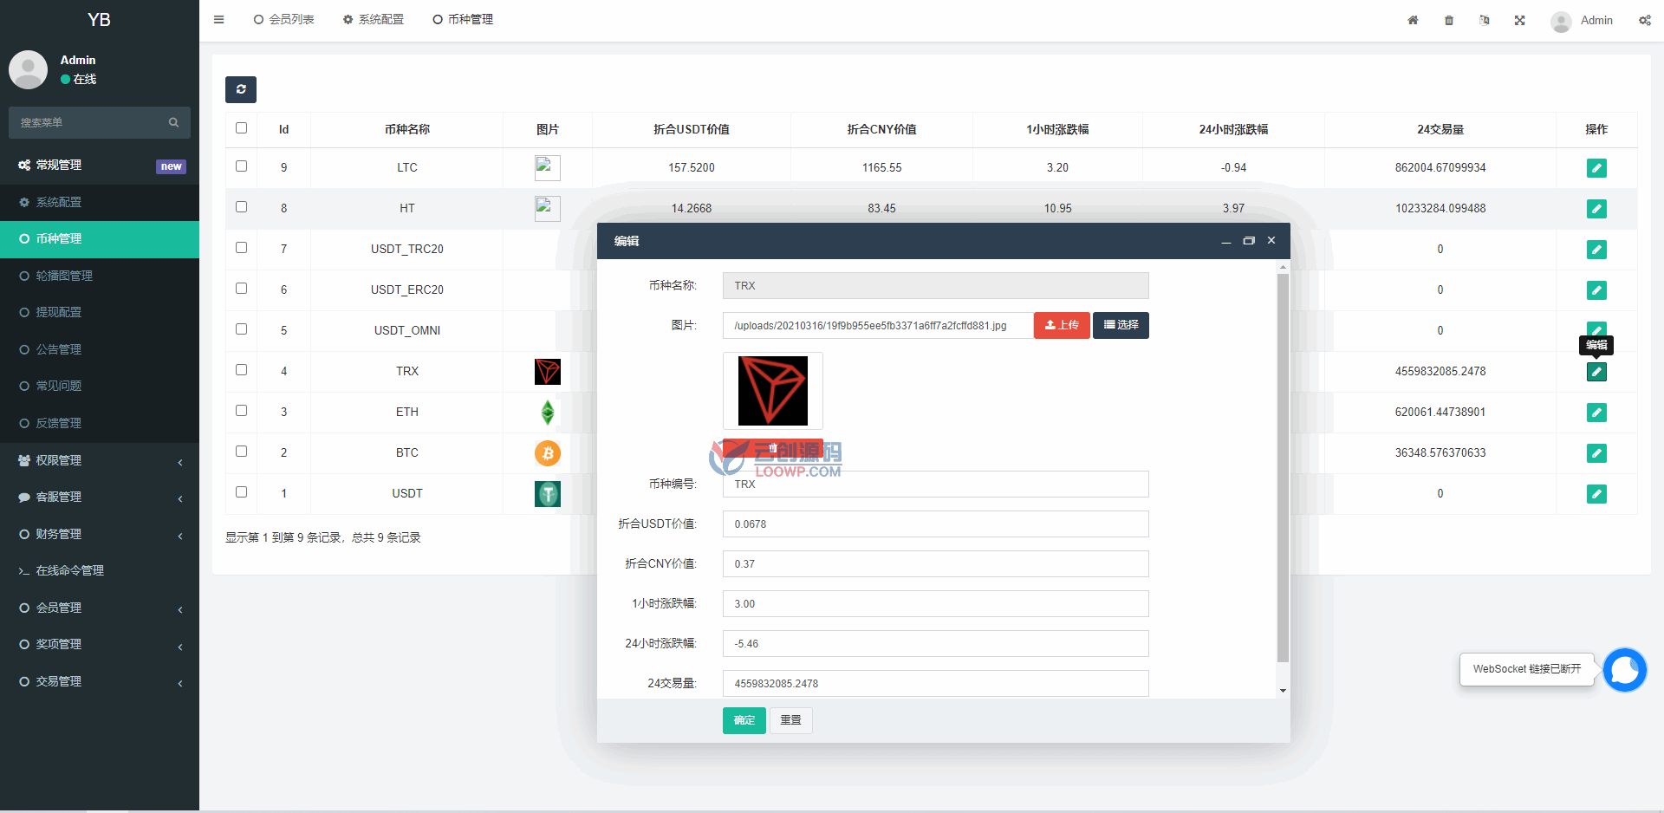Click the 折合USDT价值 input field

(936, 524)
